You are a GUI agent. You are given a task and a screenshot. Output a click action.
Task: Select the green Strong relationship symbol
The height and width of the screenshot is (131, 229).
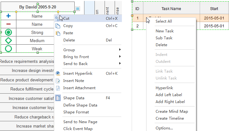(x=9, y=32)
